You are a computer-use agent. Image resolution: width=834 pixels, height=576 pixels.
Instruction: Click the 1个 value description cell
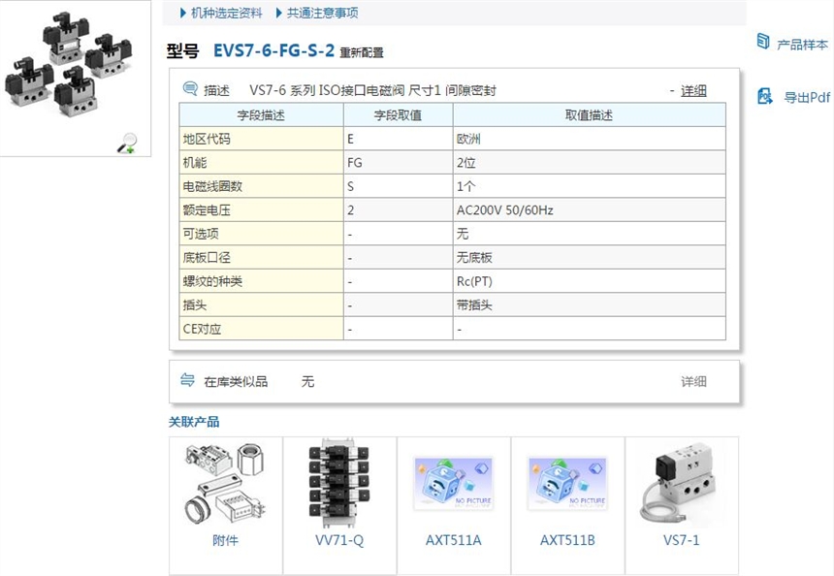point(589,186)
